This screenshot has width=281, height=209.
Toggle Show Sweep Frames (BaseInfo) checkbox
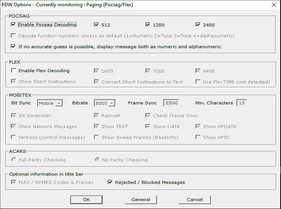pyautogui.click(x=96, y=137)
